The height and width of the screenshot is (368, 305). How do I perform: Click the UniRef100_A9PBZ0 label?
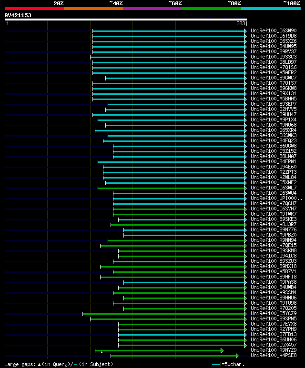coord(274,235)
